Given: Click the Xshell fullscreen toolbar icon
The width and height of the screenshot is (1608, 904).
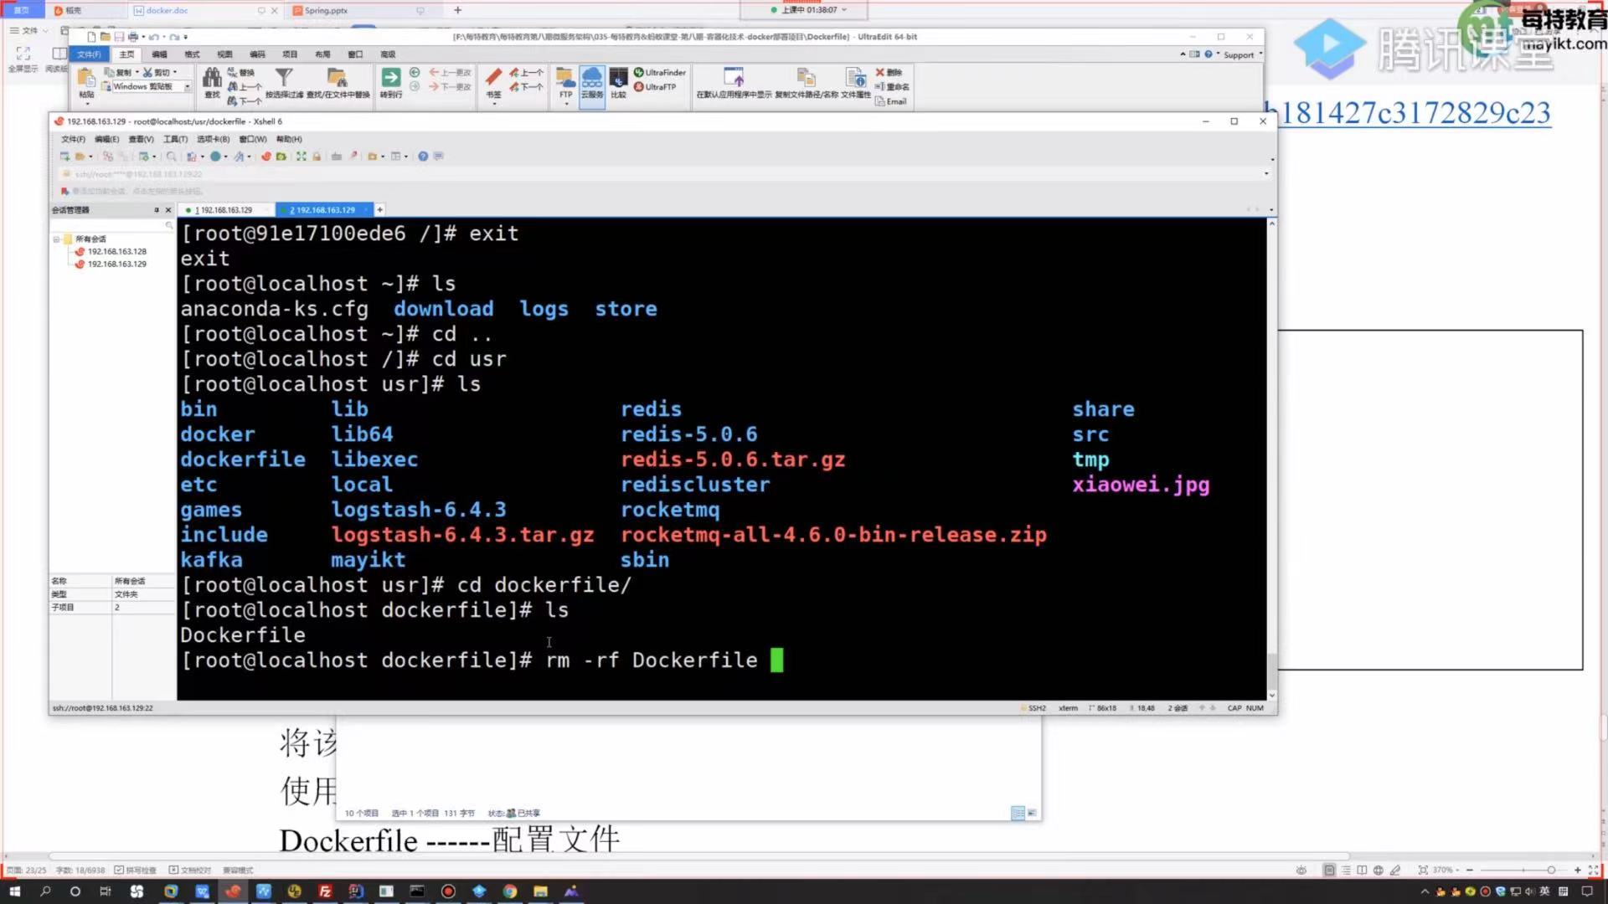Looking at the screenshot, I should click(x=301, y=157).
